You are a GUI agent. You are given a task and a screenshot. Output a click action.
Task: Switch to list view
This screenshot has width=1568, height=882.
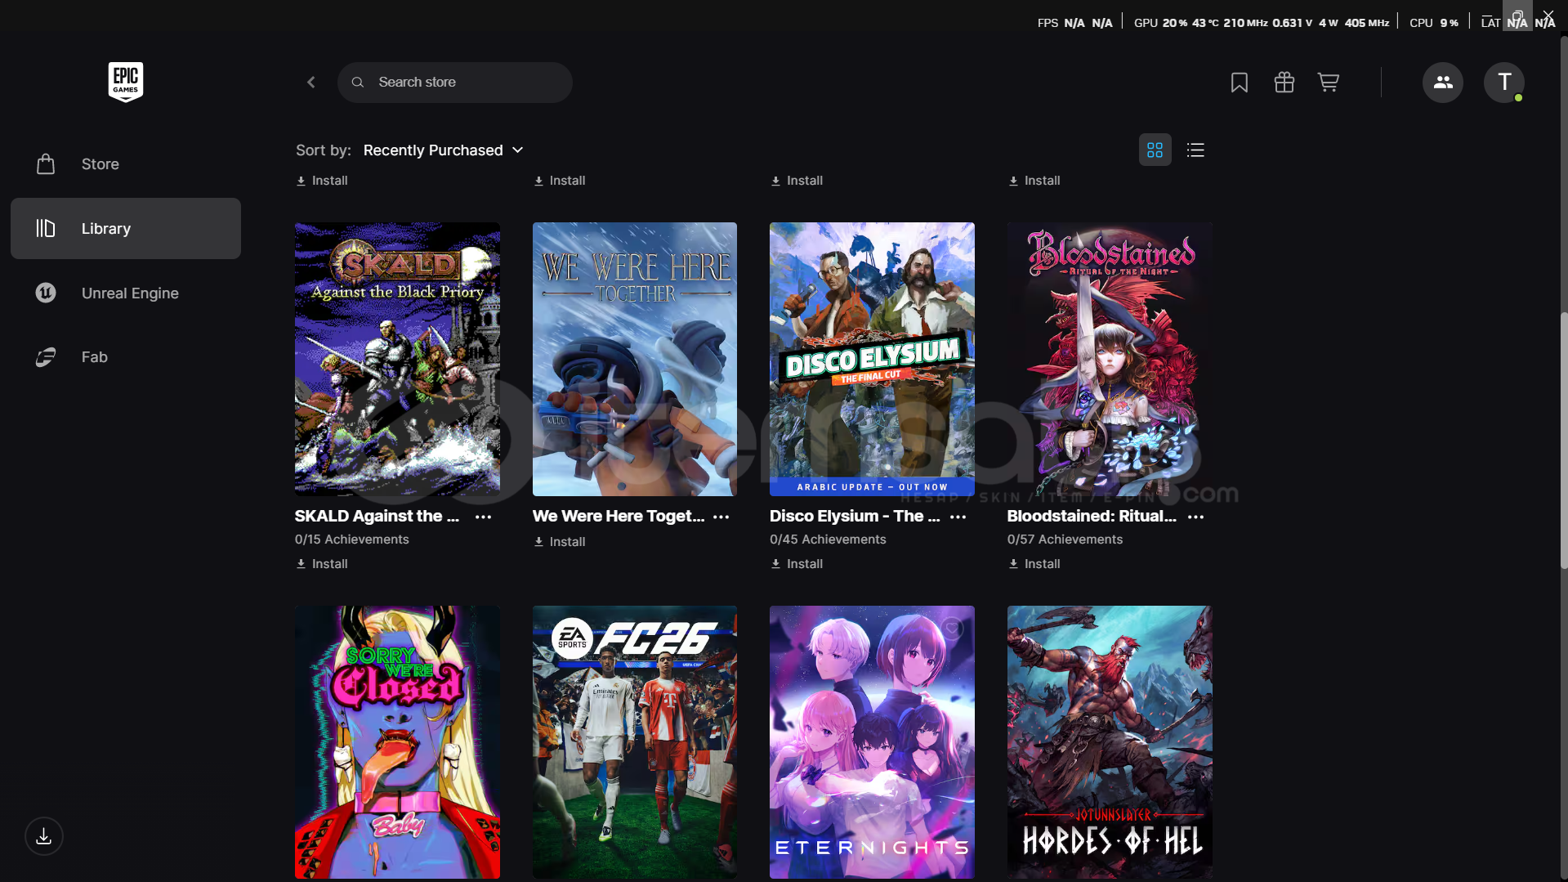pyautogui.click(x=1195, y=150)
